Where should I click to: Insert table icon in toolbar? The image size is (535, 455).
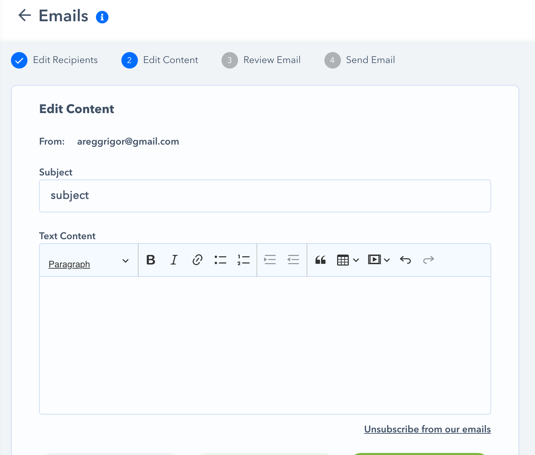[343, 260]
